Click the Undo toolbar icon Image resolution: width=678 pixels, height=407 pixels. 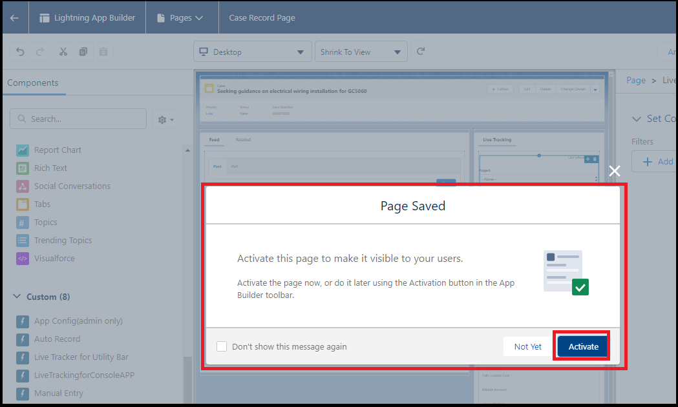pos(20,52)
